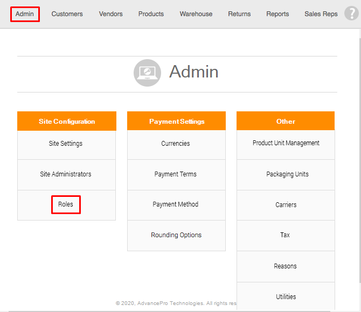Viewport: 361px width, 312px height.
Task: Go to Site Administrators
Action: [66, 174]
